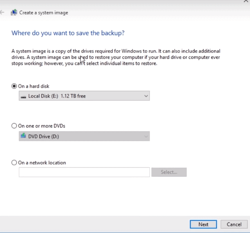Viewport: 250px width, 233px height.
Task: Close the system image dialog window
Action: (x=246, y=1)
